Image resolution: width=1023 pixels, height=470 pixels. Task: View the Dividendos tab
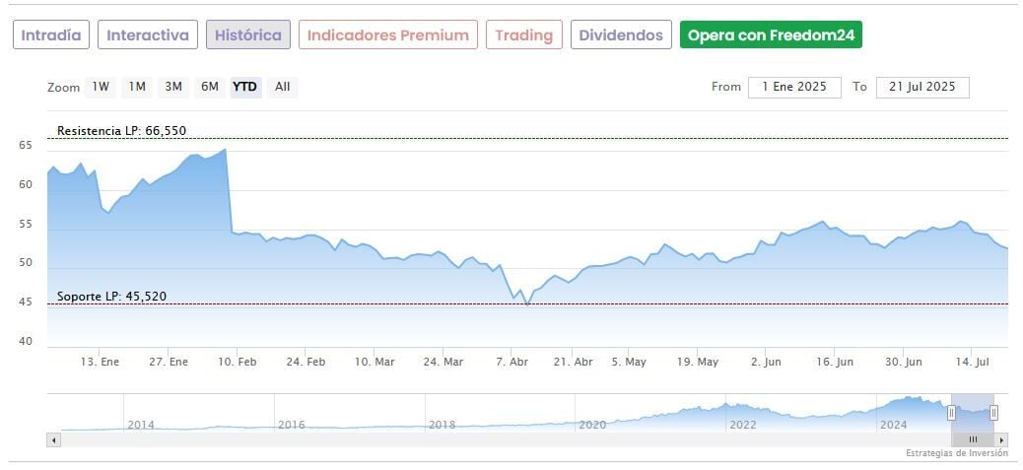click(621, 35)
